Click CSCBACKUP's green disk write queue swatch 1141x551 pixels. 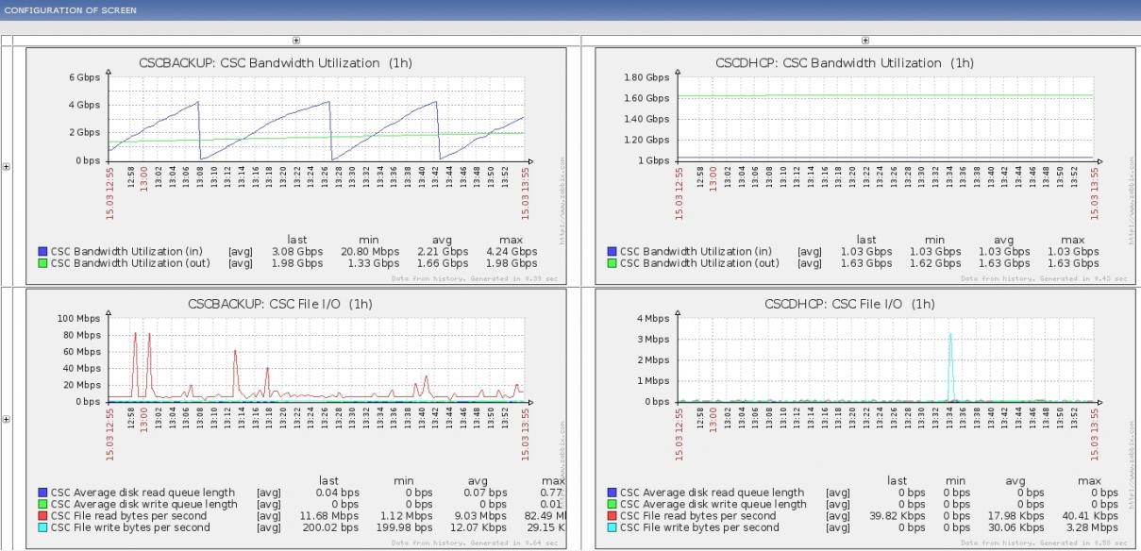pos(42,505)
